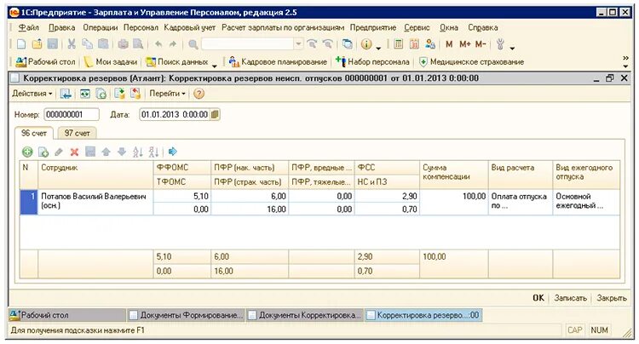The width and height of the screenshot is (639, 344).
Task: Click the tools wrench settings icon
Action: (500, 44)
